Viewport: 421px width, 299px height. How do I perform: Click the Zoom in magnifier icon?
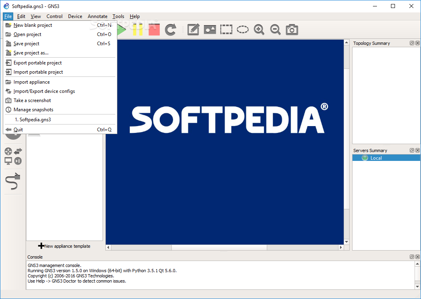(259, 30)
